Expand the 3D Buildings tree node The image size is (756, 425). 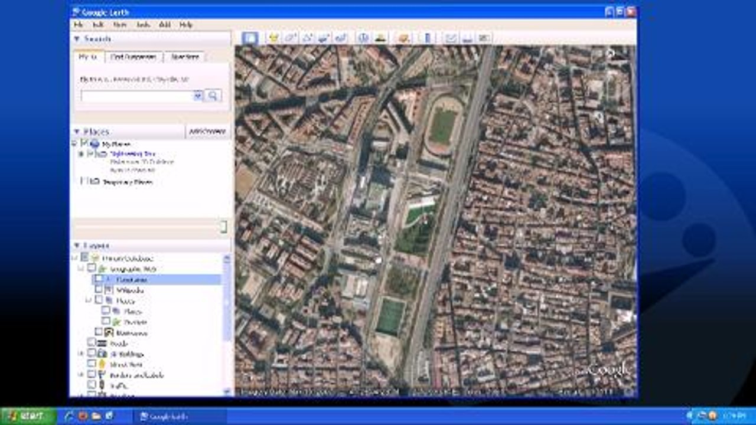click(x=82, y=354)
